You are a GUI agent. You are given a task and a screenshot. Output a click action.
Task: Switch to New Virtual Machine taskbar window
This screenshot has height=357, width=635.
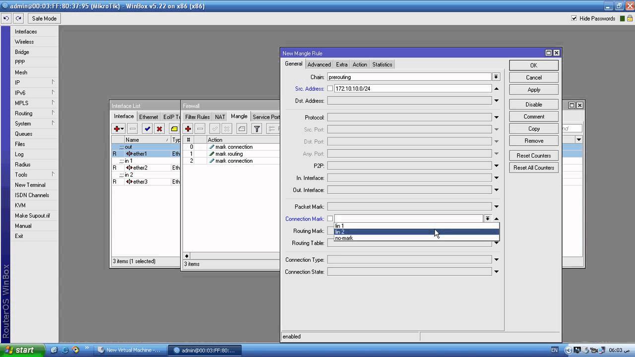coord(129,350)
